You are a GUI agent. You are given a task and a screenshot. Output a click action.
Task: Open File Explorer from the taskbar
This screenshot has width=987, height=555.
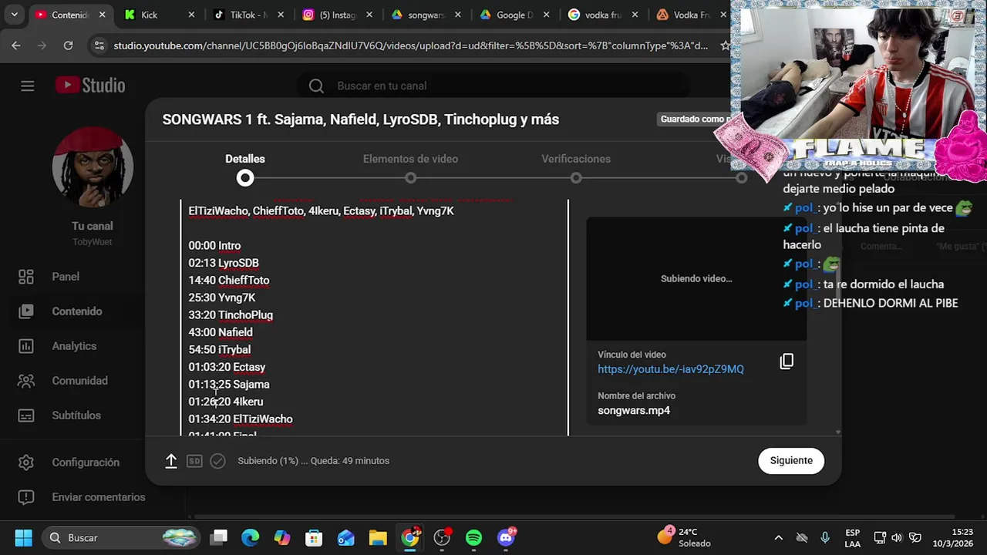[x=377, y=537]
